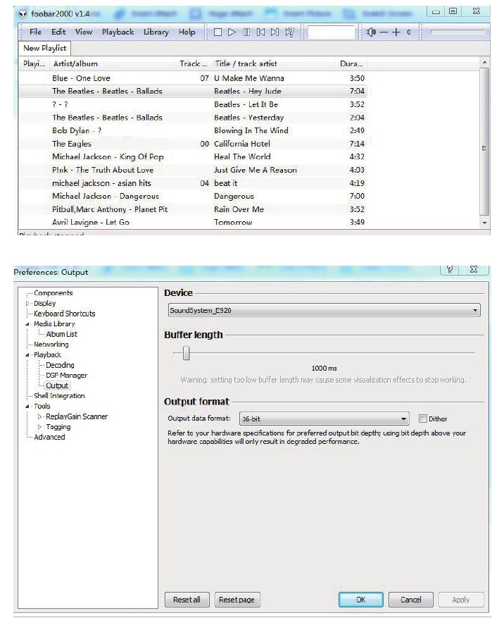Select the U Make Me Wanna track
492x625 pixels.
tap(193, 78)
